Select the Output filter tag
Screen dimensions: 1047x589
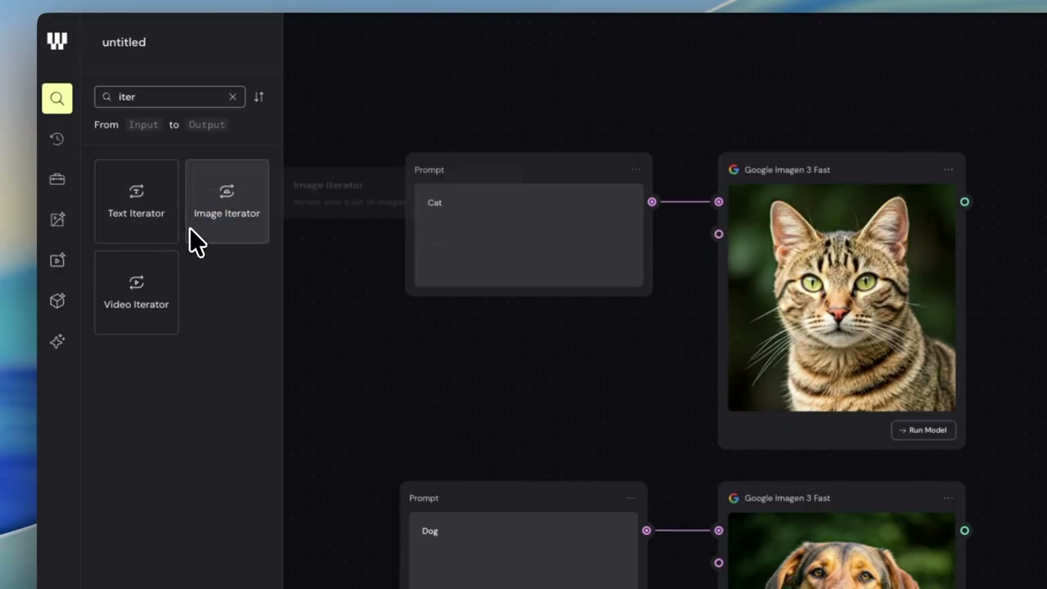pyautogui.click(x=206, y=124)
